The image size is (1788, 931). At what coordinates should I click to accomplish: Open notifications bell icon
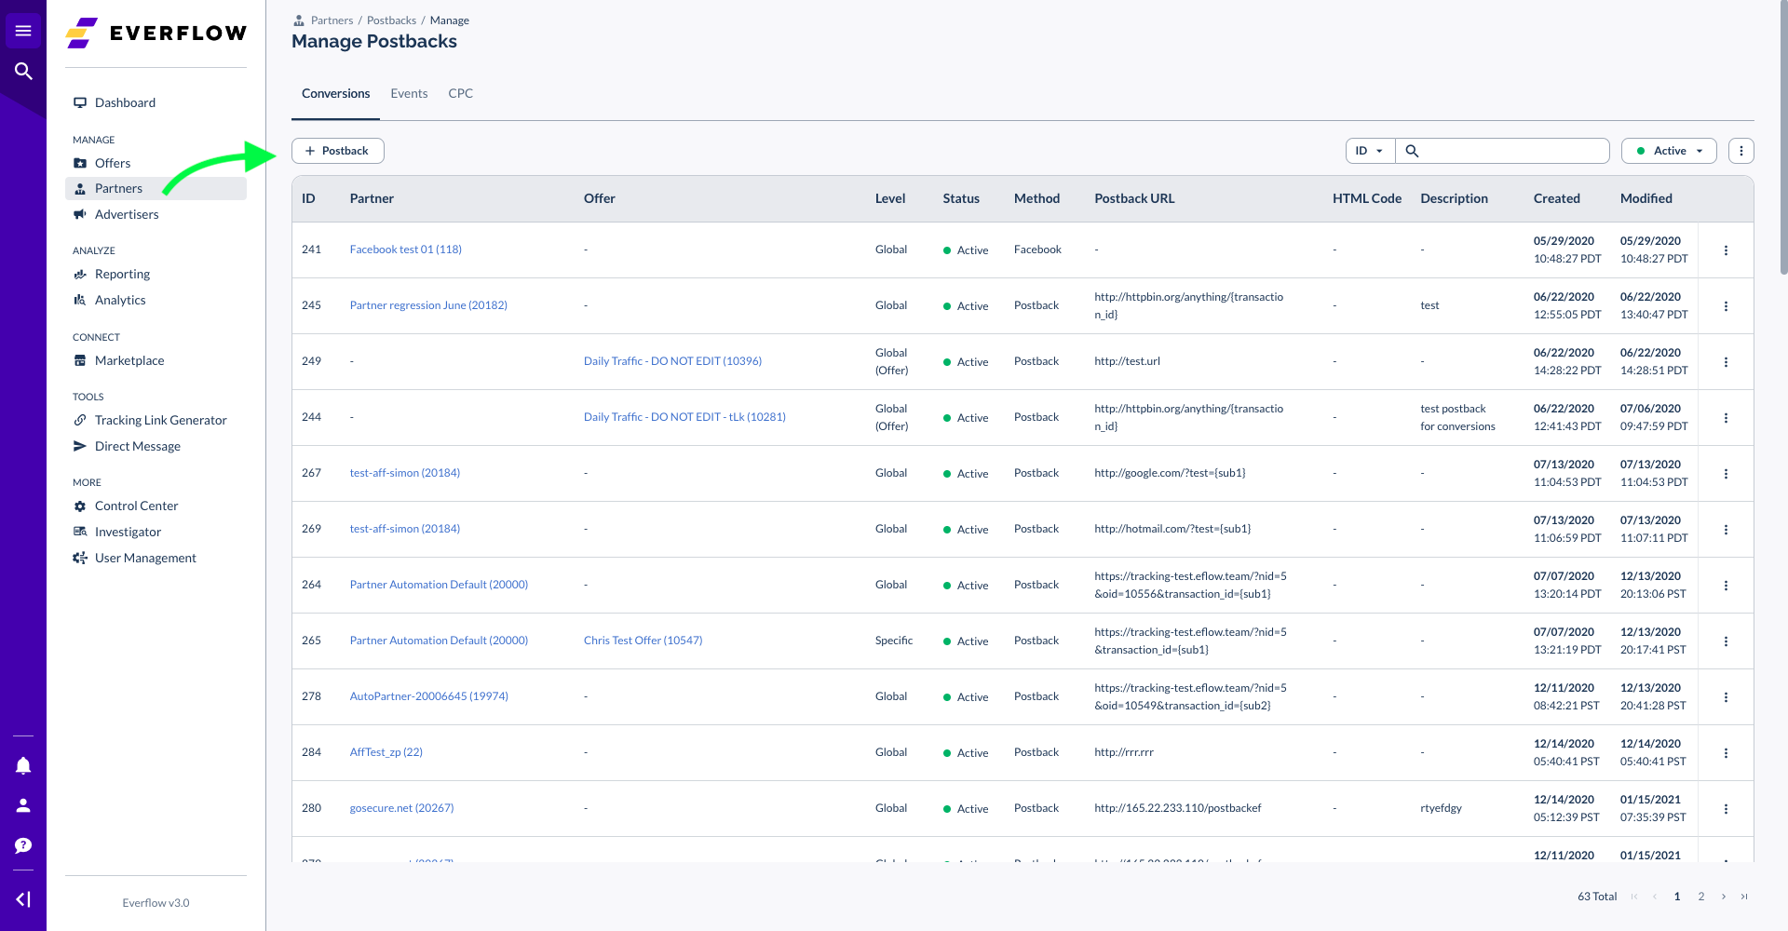23,765
